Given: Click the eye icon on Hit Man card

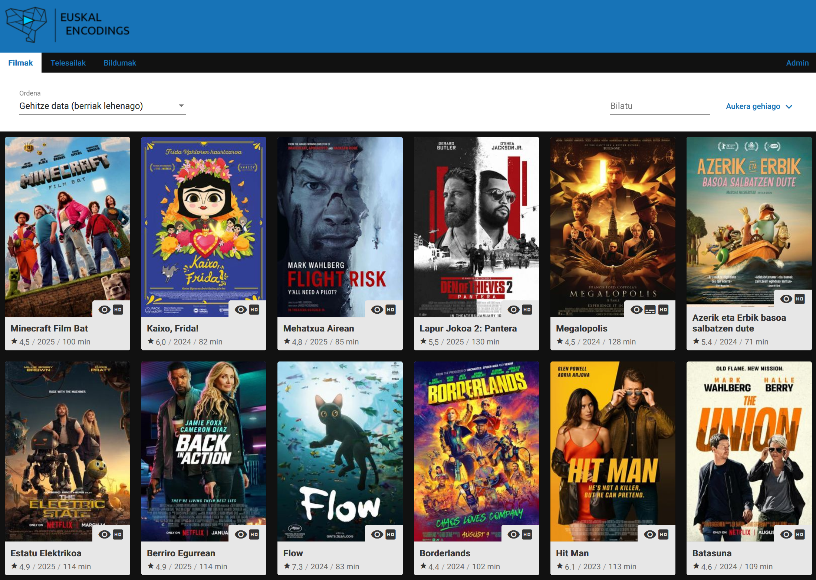Looking at the screenshot, I should coord(650,534).
